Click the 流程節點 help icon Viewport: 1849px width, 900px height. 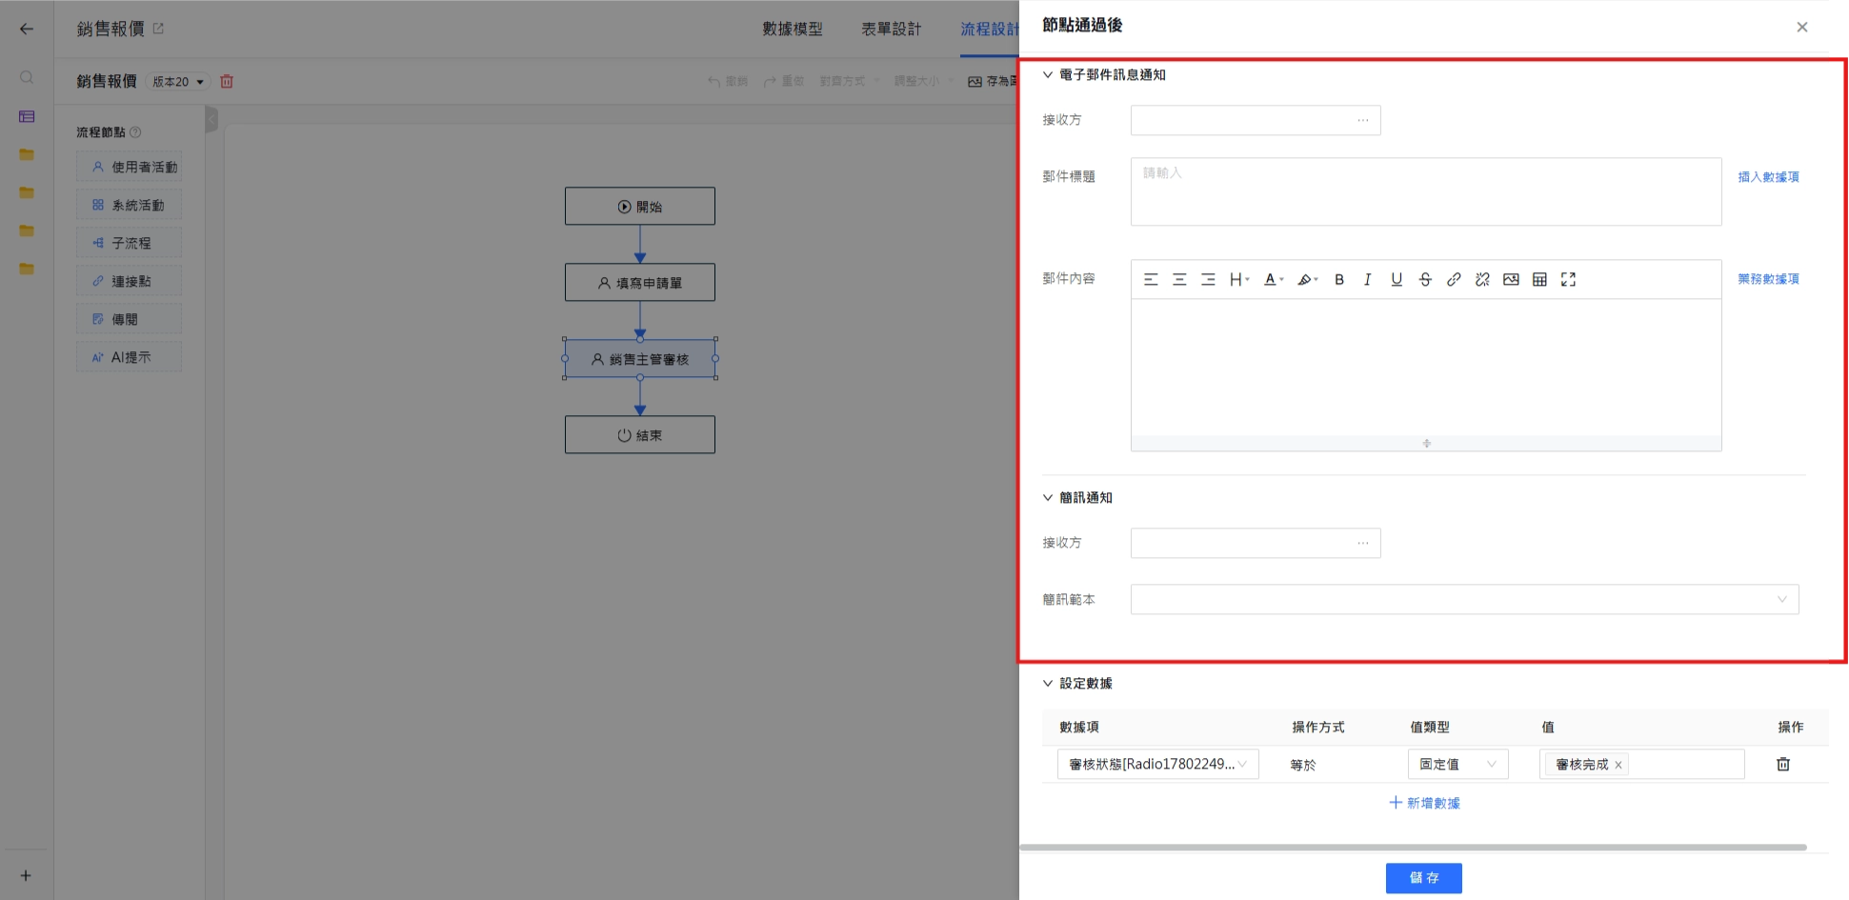[135, 132]
